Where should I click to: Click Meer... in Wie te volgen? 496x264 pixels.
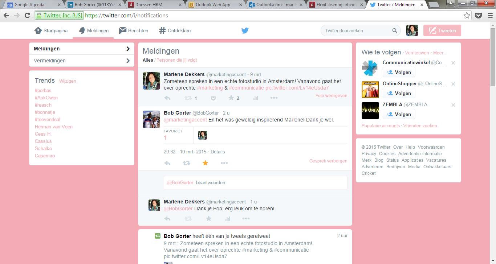click(440, 53)
